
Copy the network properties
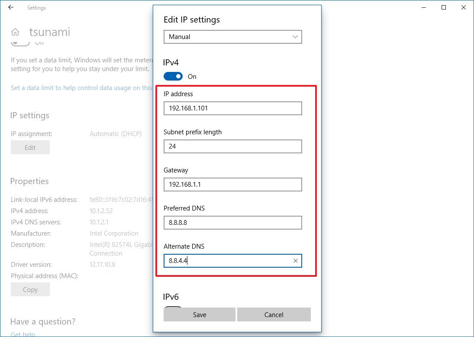tap(30, 289)
